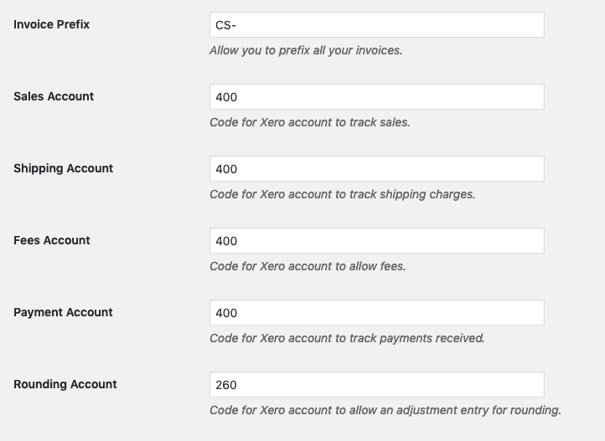Click the "track sales" description text
The image size is (605, 441).
coord(309,122)
